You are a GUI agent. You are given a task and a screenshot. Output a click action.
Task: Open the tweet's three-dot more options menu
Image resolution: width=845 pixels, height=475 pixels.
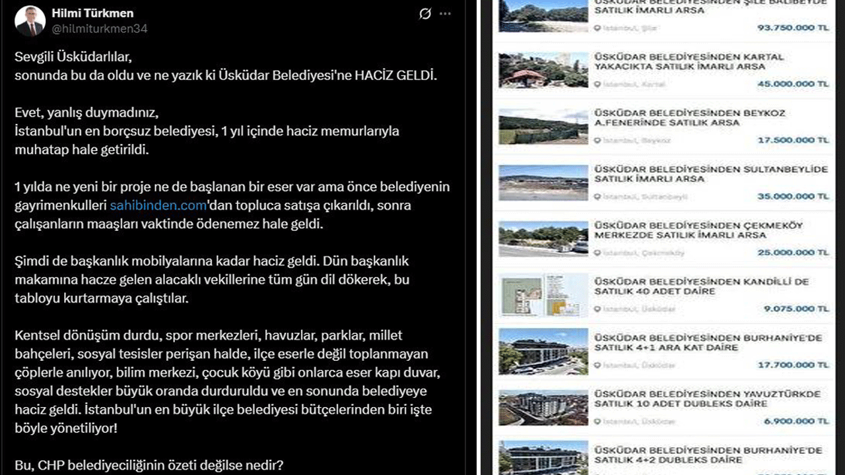click(x=446, y=14)
